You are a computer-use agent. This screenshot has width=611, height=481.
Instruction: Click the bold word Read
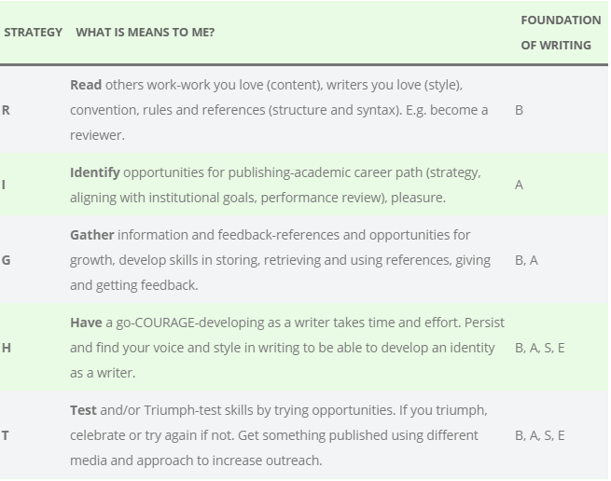[x=86, y=85]
